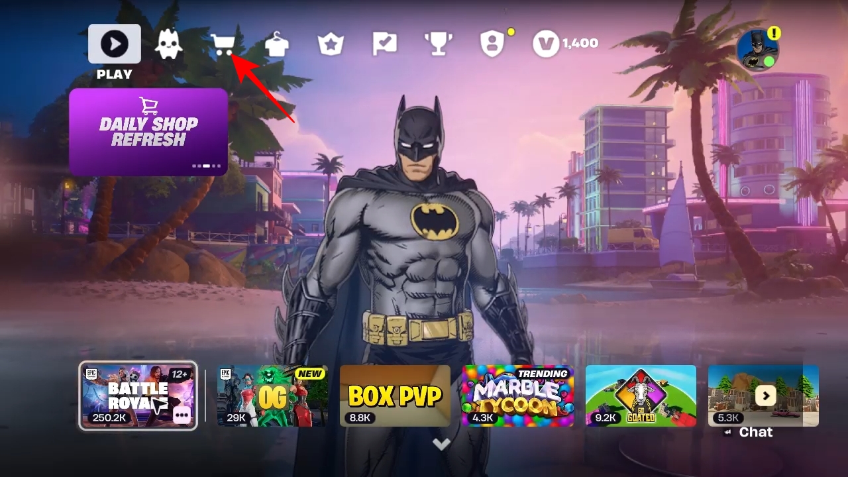Select the Box PVP tile
Screen dimensions: 848x477
(x=395, y=396)
